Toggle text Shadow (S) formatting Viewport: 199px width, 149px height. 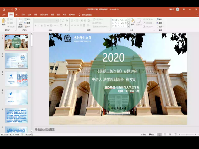(45, 25)
